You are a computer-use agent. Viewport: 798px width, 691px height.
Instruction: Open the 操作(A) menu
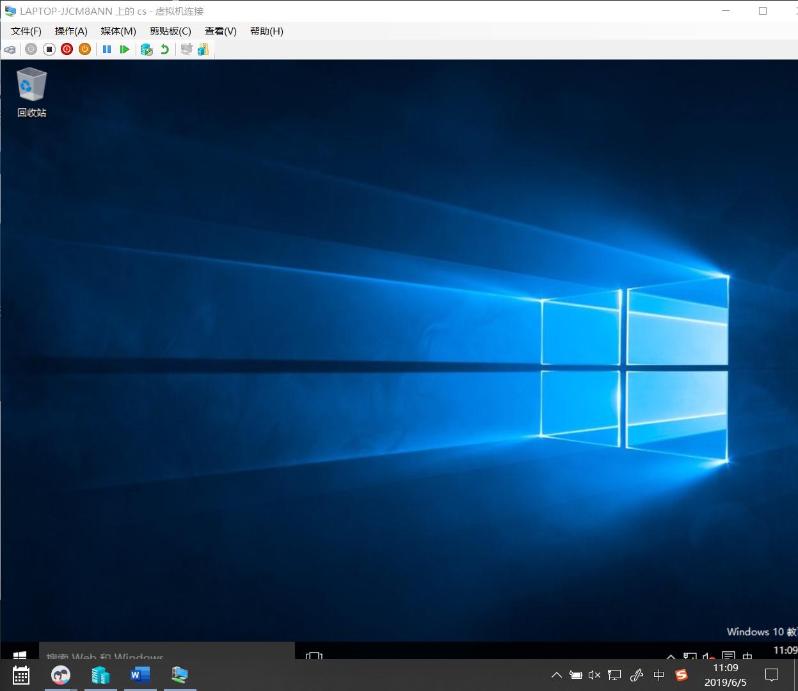click(71, 31)
